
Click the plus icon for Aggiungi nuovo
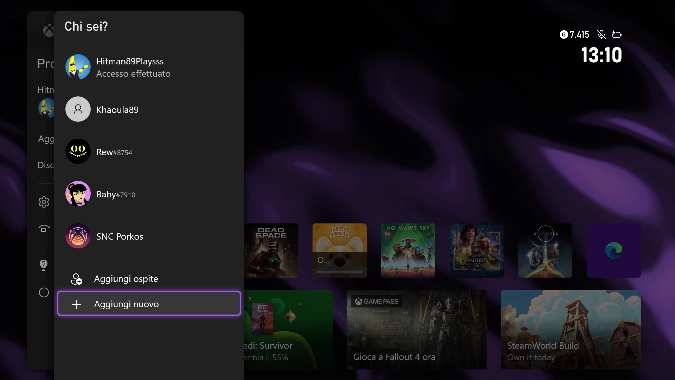click(x=77, y=304)
